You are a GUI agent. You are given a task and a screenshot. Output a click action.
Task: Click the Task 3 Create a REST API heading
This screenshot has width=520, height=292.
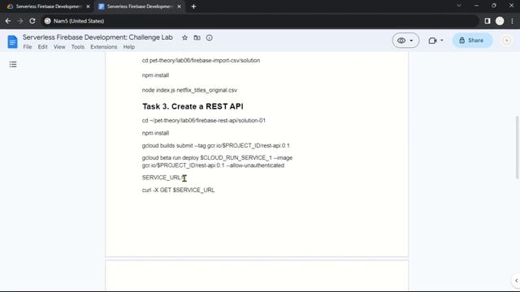tap(193, 106)
